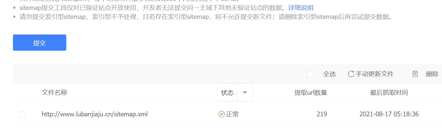This screenshot has width=442, height=134.
Task: Click the 最后抓取时间 column header
Action: pyautogui.click(x=389, y=93)
